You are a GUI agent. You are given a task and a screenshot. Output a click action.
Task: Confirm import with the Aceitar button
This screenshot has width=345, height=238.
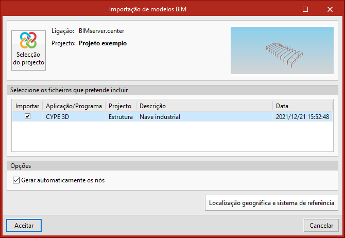pyautogui.click(x=24, y=226)
